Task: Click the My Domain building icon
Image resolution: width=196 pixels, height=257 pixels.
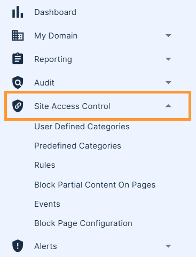Action: (x=18, y=35)
